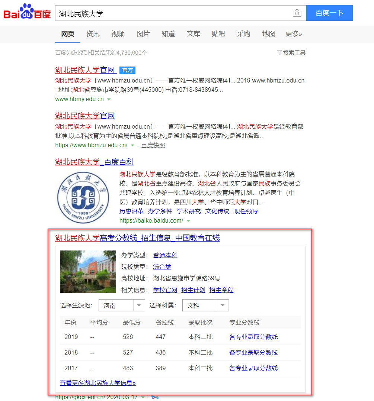Click 查看更多湖北民族大学信息 link
374x401 pixels.
click(98, 383)
